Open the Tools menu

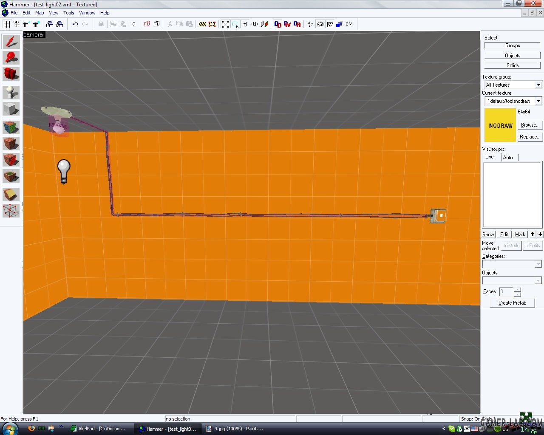pos(68,13)
